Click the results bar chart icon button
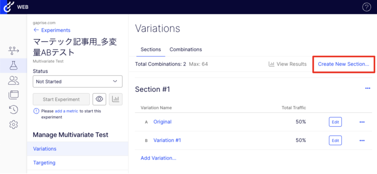This screenshot has height=174, width=377. pos(116,99)
